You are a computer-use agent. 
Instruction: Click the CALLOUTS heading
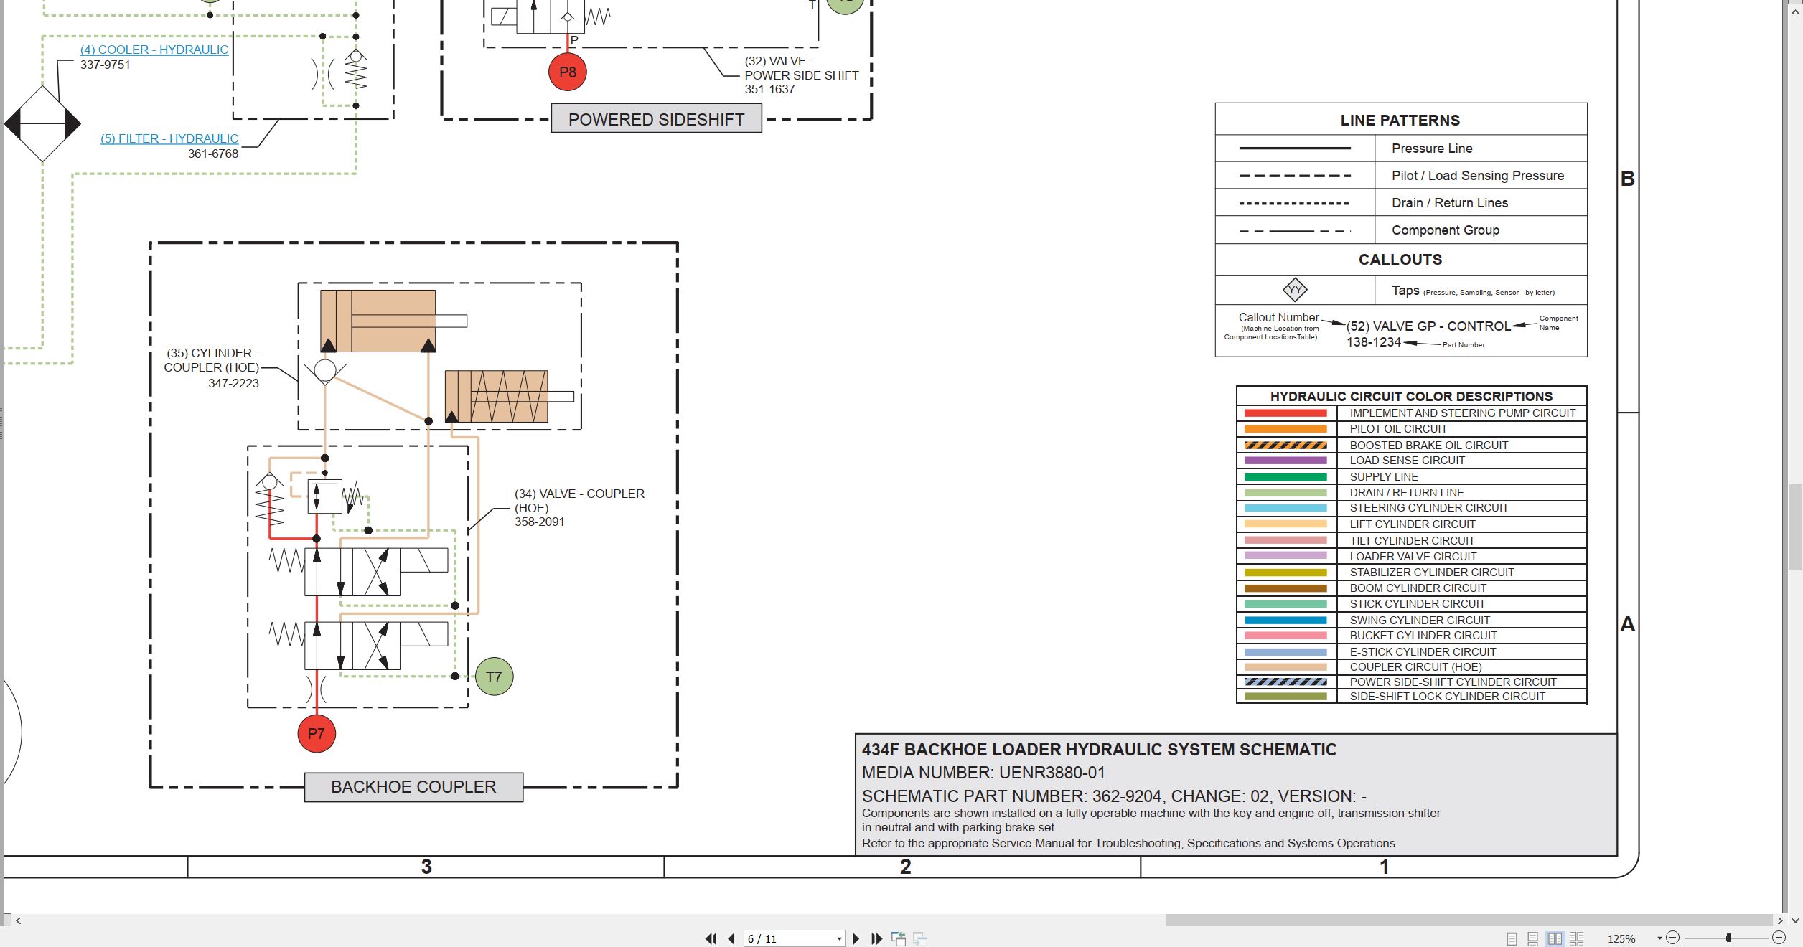click(x=1400, y=260)
